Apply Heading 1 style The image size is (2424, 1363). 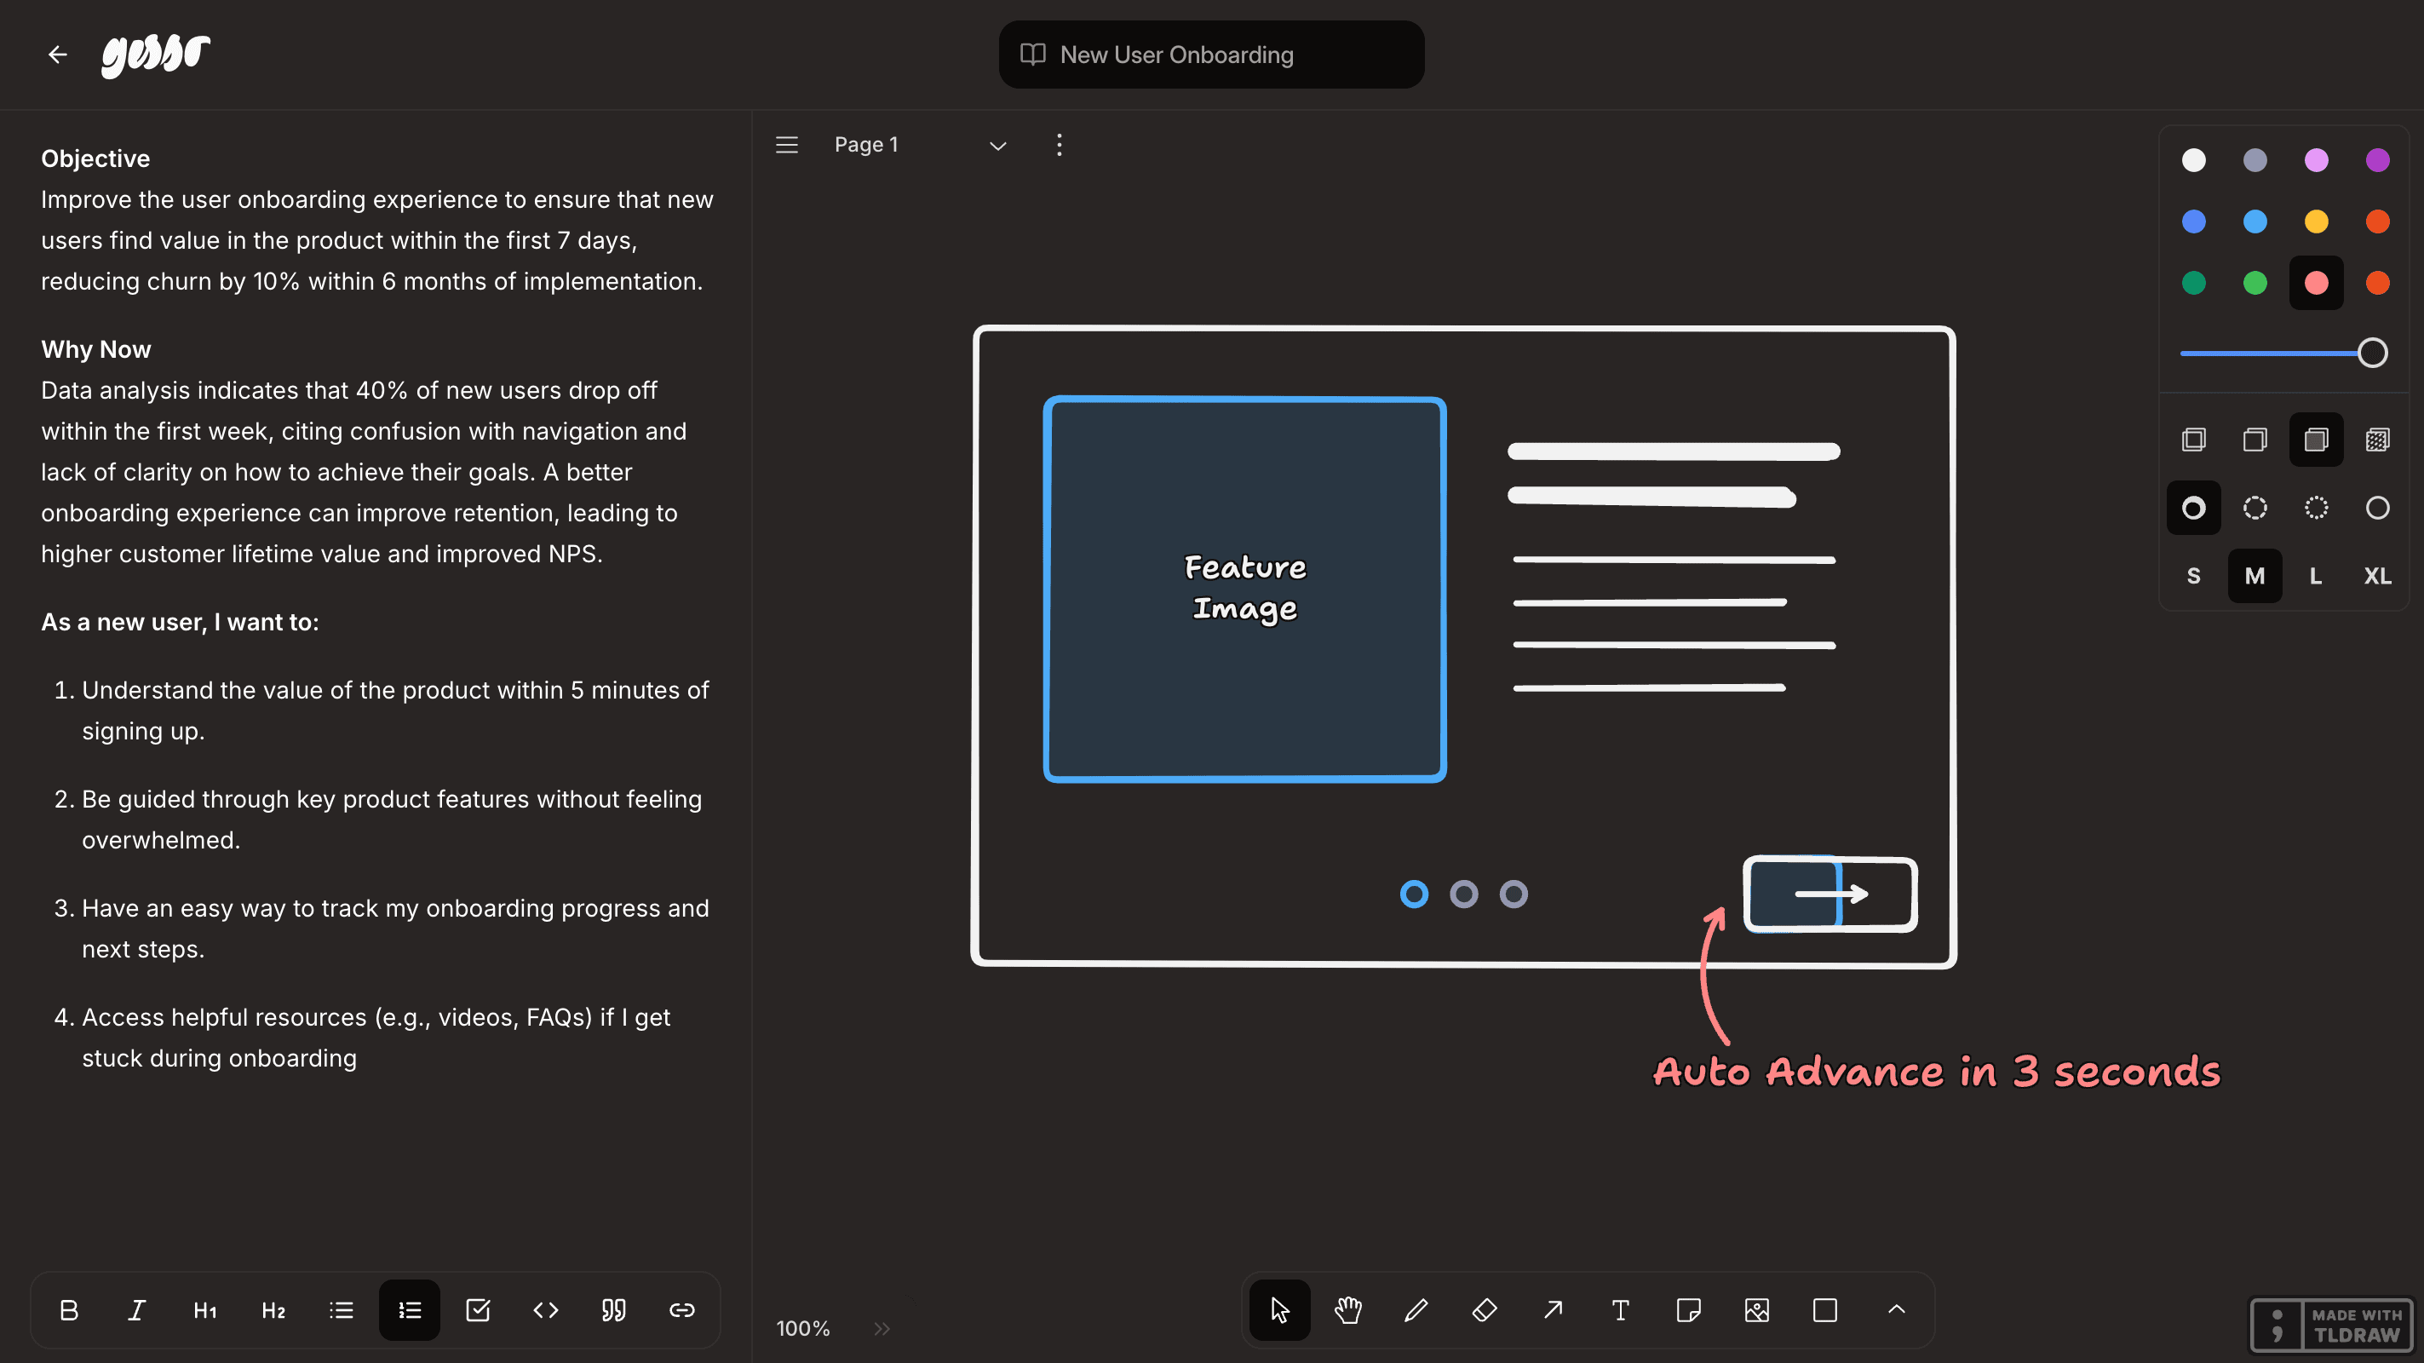(x=205, y=1310)
